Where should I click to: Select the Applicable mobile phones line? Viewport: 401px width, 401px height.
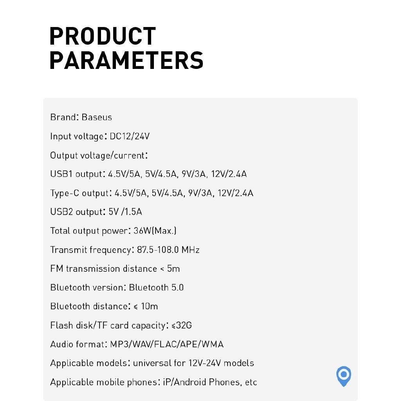pyautogui.click(x=154, y=382)
